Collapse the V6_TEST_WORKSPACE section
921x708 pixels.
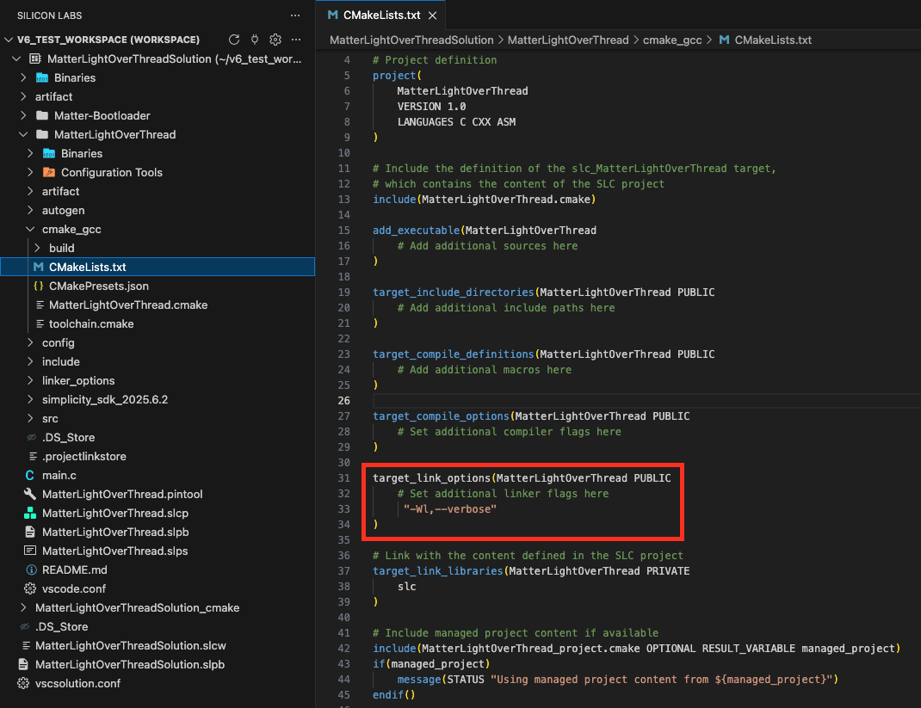9,40
